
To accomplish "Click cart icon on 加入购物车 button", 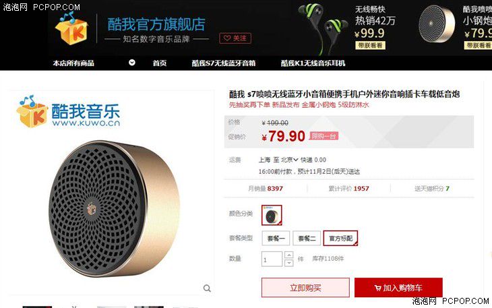I will coord(378,288).
